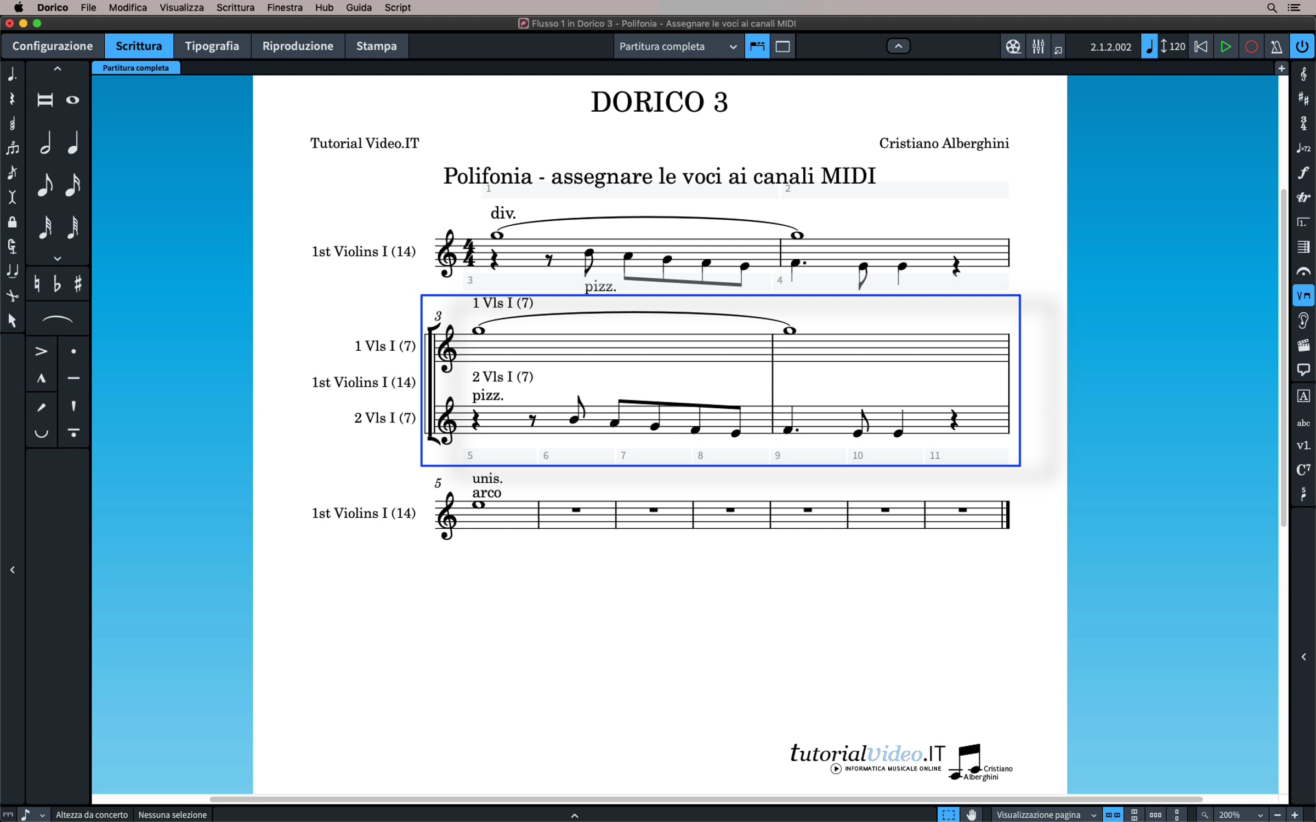
Task: Toggle the metronome click icon
Action: click(1277, 47)
